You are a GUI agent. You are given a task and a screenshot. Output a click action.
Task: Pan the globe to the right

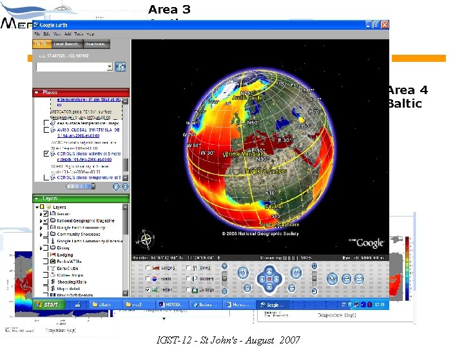click(277, 279)
